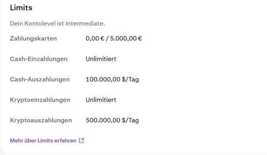Open the Mehr über Limits erfahren link
The width and height of the screenshot is (267, 155).
click(x=47, y=140)
